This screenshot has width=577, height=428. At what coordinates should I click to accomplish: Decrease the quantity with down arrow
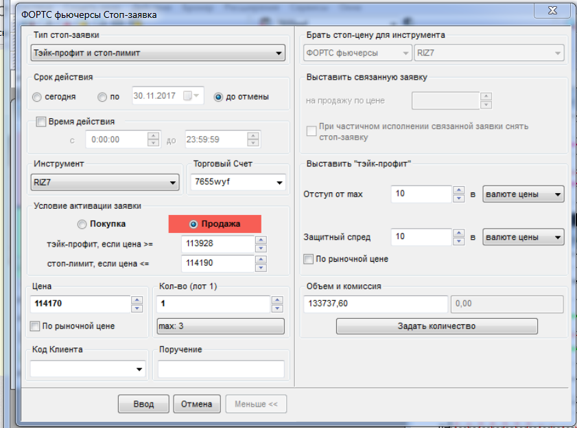[277, 308]
